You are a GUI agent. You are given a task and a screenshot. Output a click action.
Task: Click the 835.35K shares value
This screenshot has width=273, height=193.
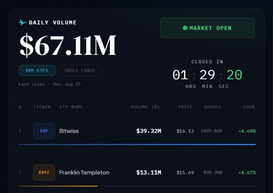[x=213, y=173]
